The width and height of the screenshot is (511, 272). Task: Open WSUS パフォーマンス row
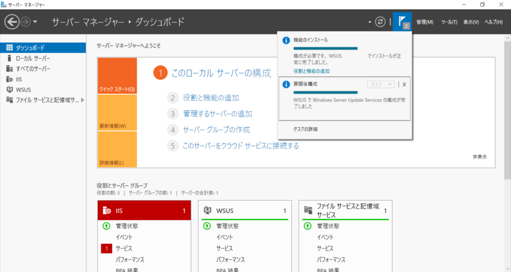pyautogui.click(x=231, y=259)
